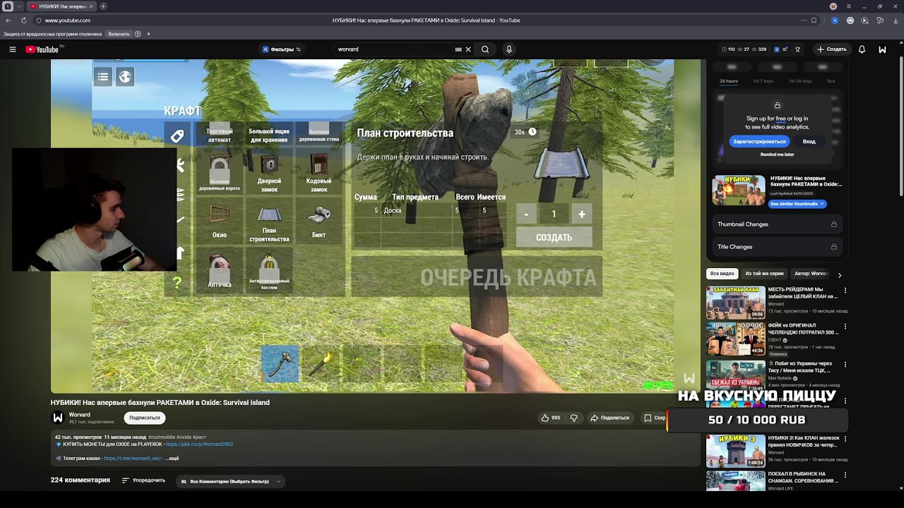Screen dimensions: 904x508
Task: Reload the page in the browser
Action: click(x=23, y=20)
